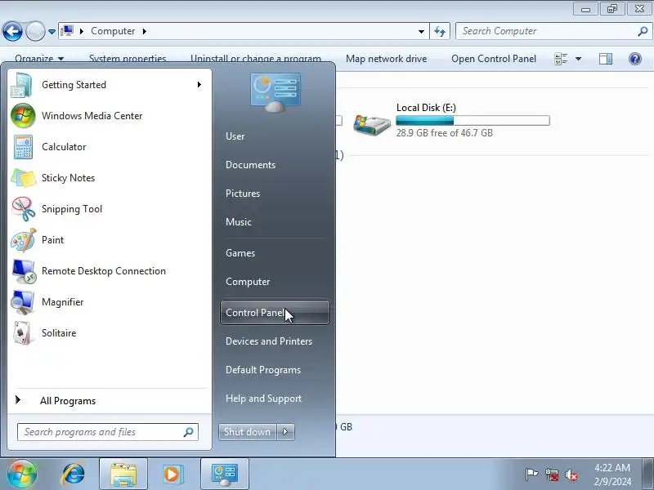654x490 pixels.
Task: Open the User folder
Action: pyautogui.click(x=275, y=136)
